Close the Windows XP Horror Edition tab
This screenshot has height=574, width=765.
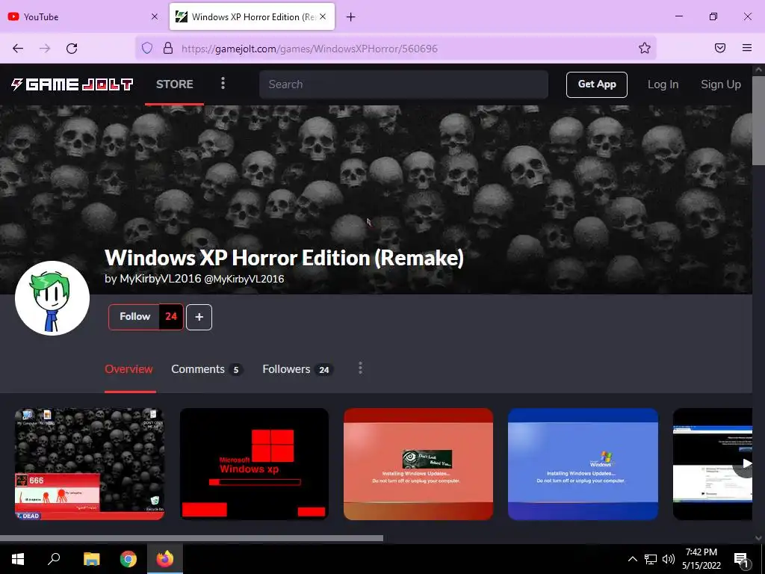[323, 16]
